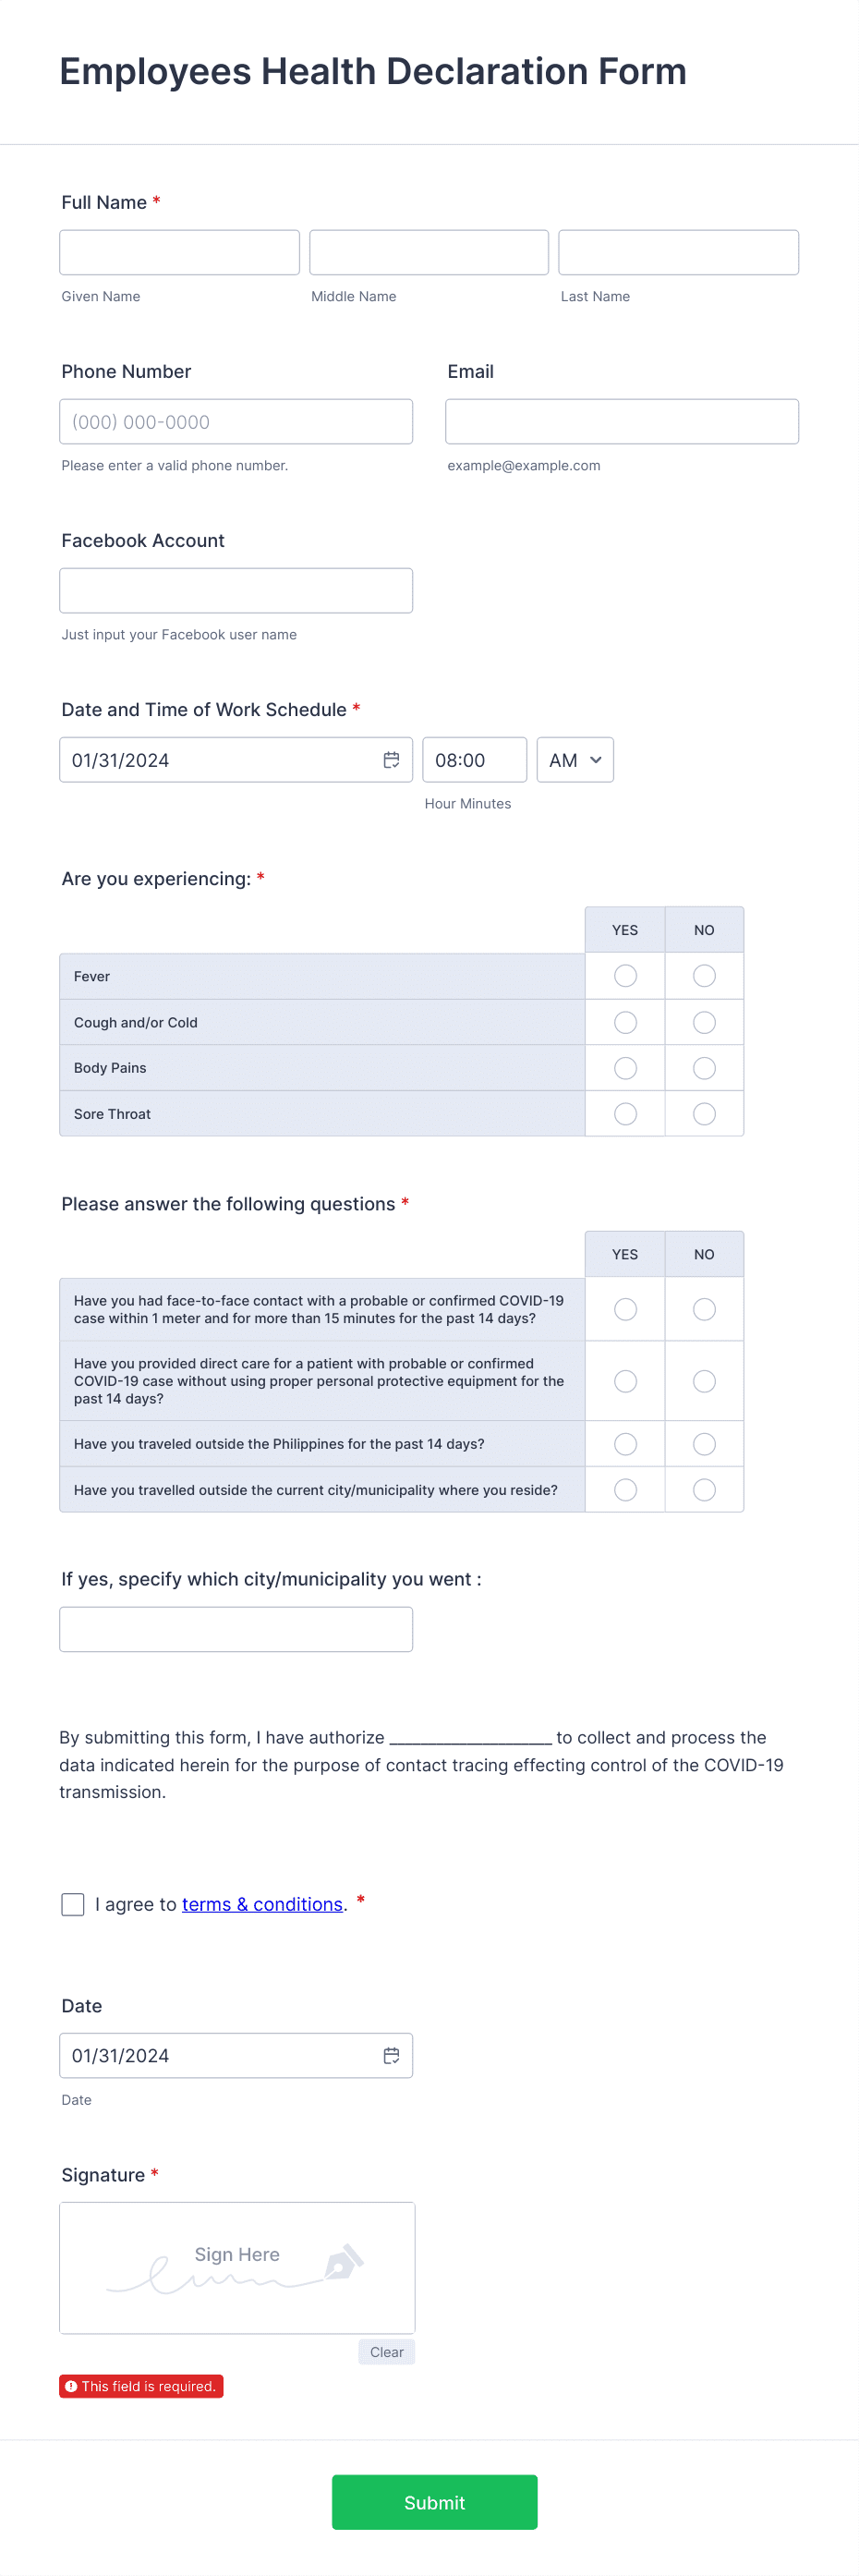The height and width of the screenshot is (2576, 859).
Task: Select YES for Fever
Action: coord(624,975)
